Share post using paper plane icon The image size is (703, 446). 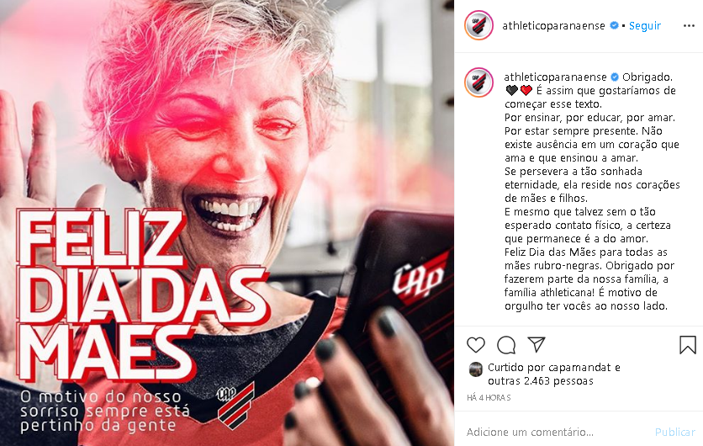(x=536, y=344)
